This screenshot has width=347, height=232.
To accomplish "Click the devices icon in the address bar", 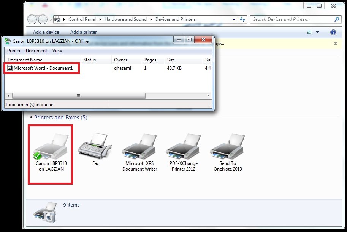I will [57, 19].
